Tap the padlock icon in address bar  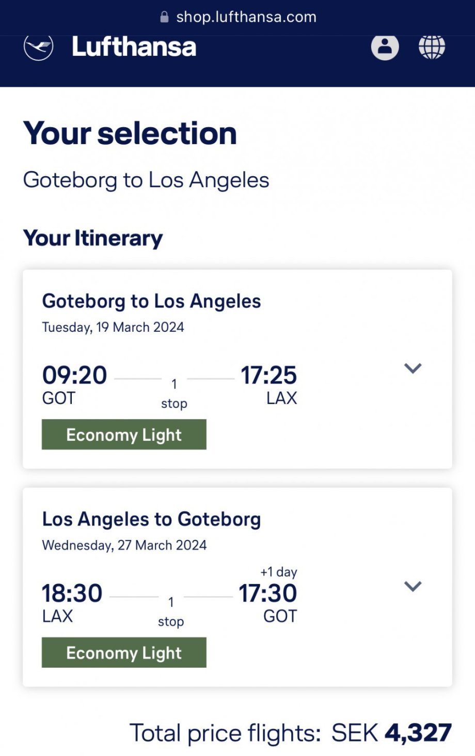pos(164,17)
